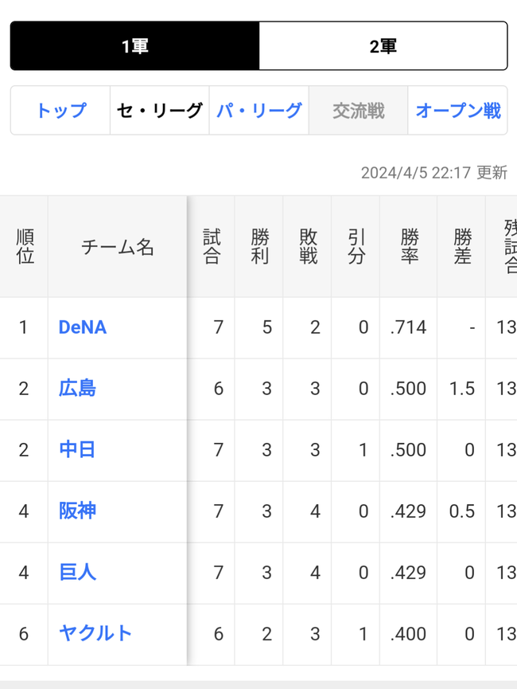Open the 広島 team link

(77, 389)
